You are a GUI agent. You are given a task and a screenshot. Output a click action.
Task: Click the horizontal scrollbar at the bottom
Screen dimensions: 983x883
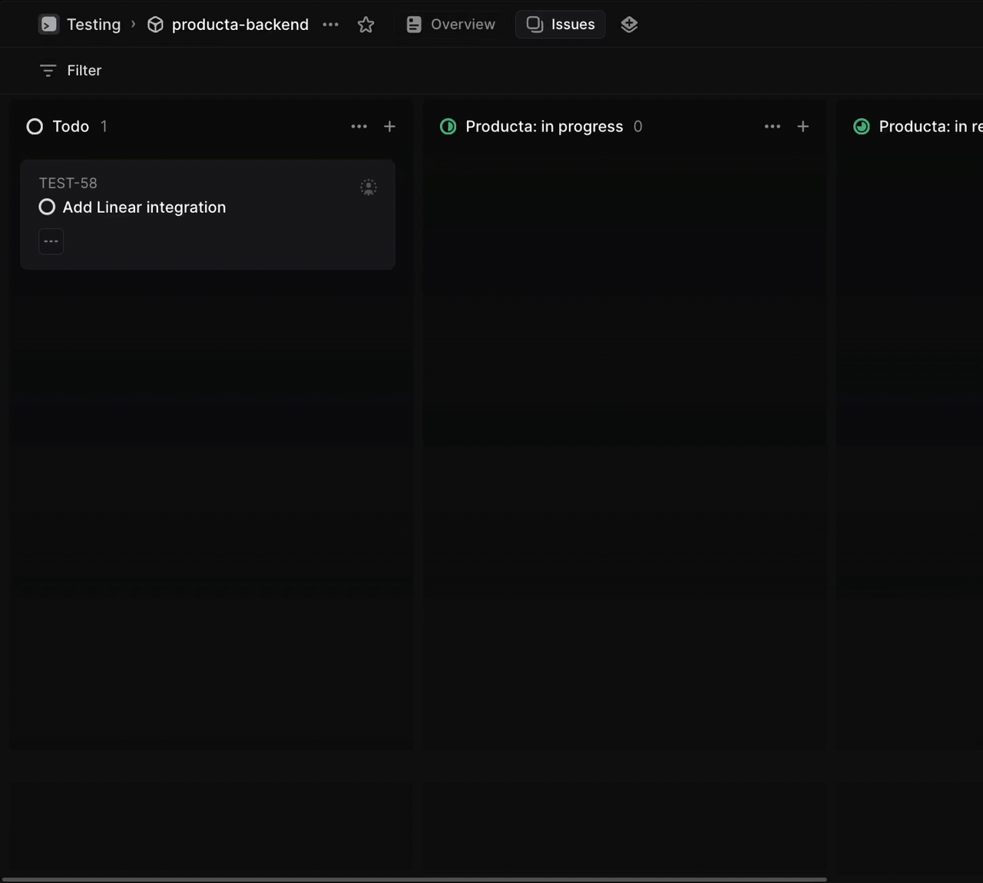click(415, 879)
